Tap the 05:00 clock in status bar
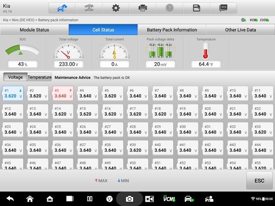The height and width of the screenshot is (206, 275). tap(269, 199)
